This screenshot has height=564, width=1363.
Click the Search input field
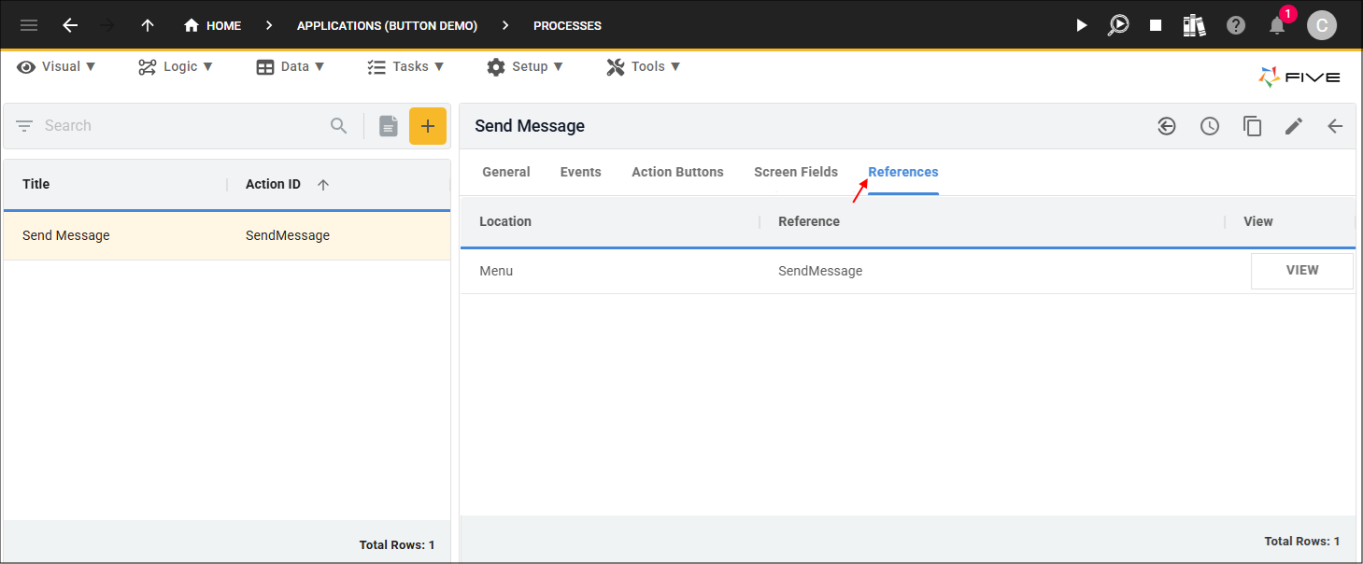[x=182, y=125]
